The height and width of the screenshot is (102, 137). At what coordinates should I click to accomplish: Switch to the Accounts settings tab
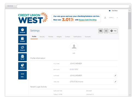pos(88,37)
